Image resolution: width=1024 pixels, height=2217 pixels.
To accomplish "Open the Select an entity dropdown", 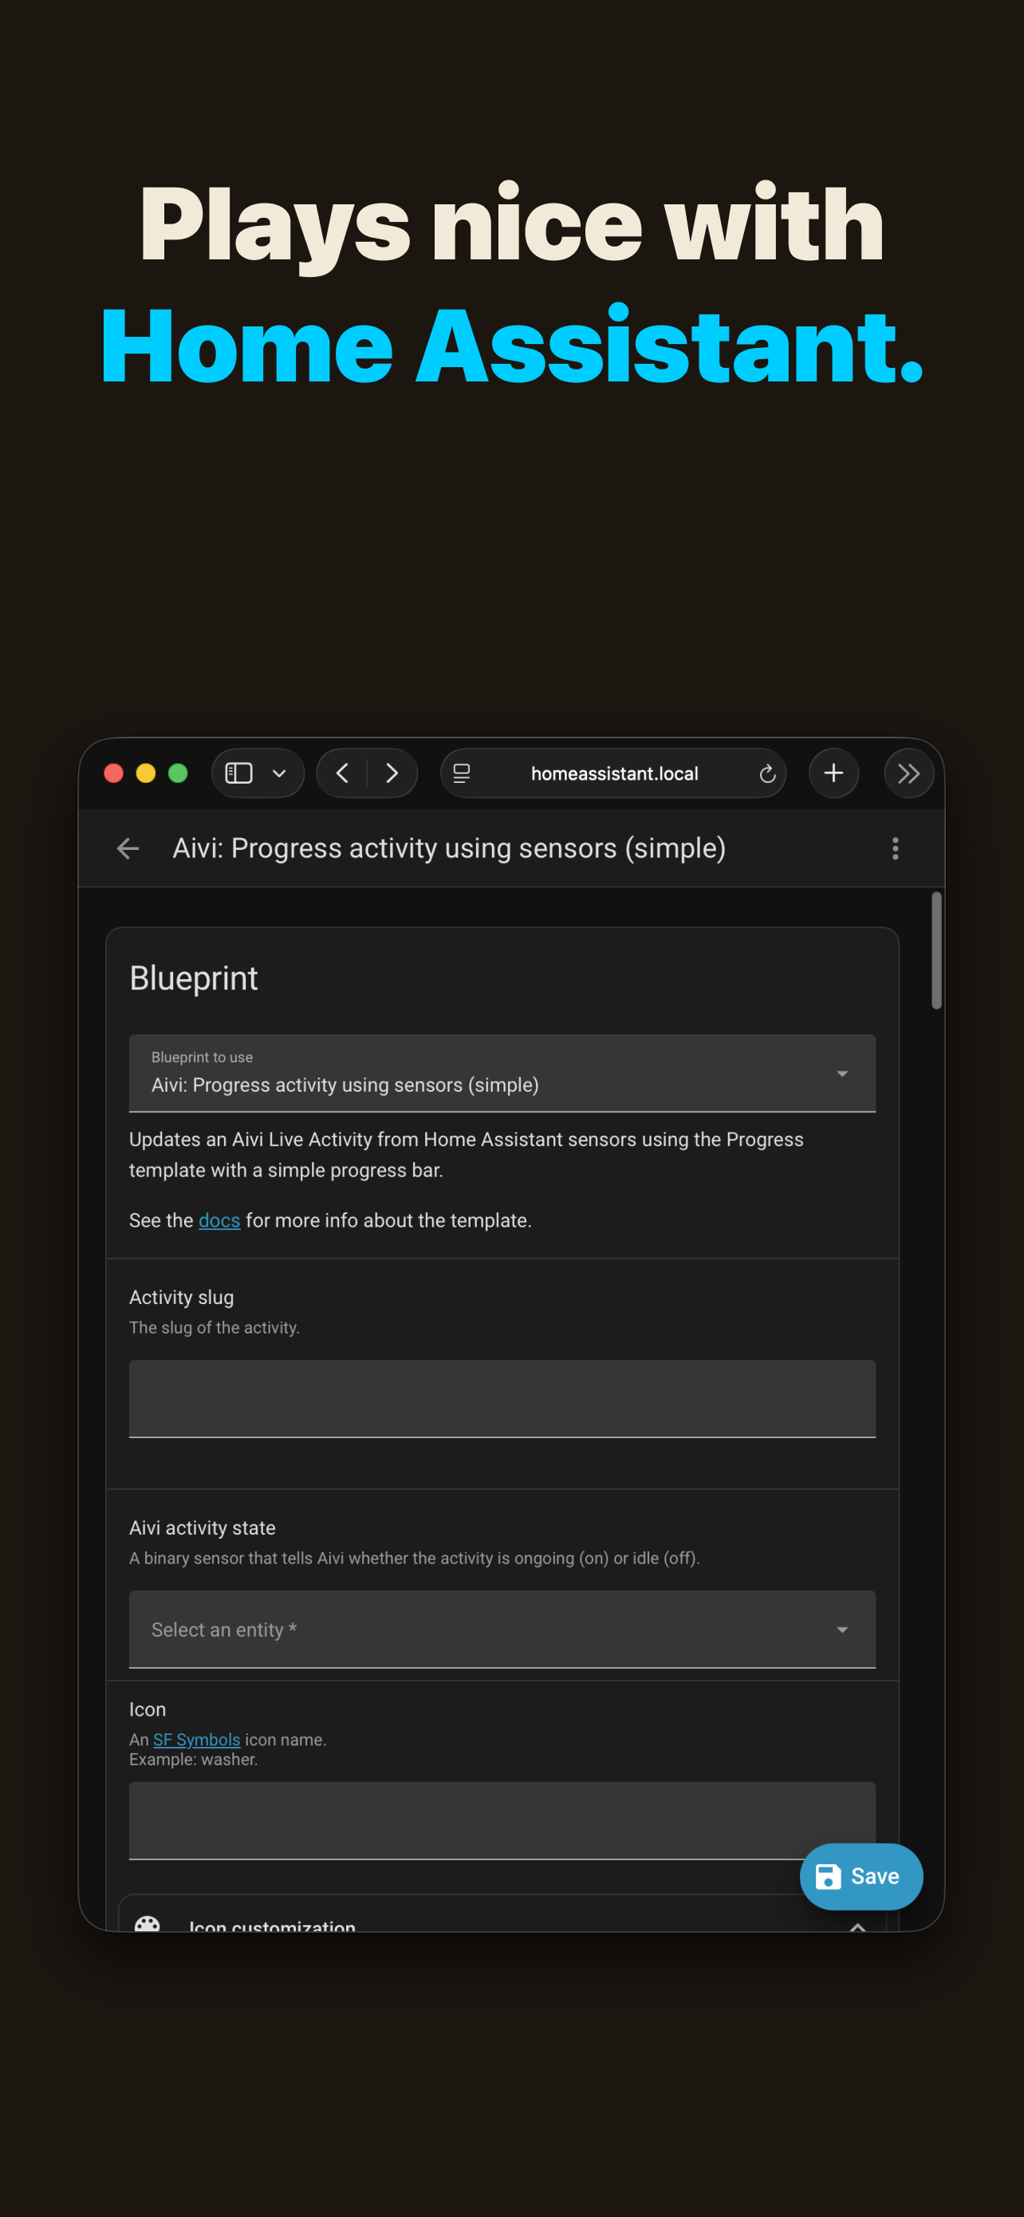I will coord(502,1629).
